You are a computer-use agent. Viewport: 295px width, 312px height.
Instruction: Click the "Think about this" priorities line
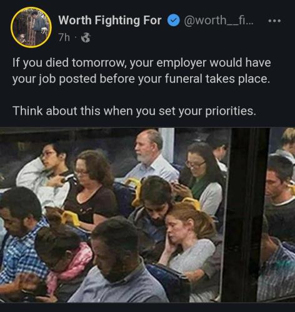coord(134,110)
